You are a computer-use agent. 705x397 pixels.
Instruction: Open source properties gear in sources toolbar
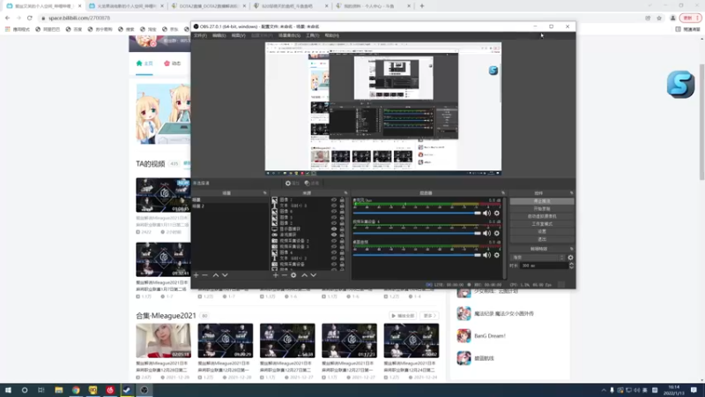(x=293, y=275)
